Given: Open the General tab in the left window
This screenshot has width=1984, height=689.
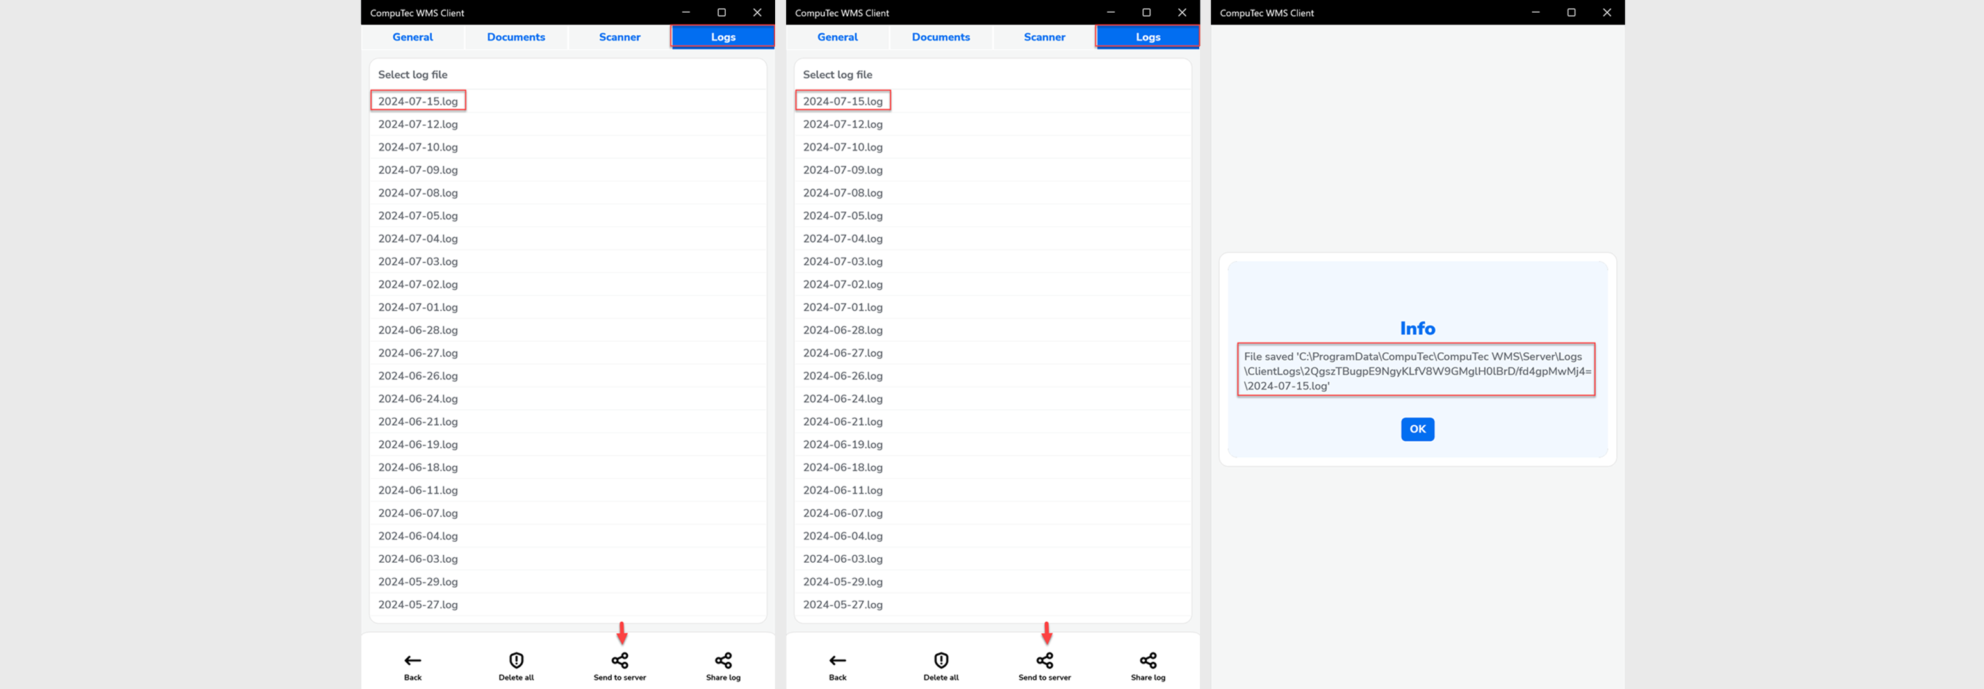Looking at the screenshot, I should point(413,37).
